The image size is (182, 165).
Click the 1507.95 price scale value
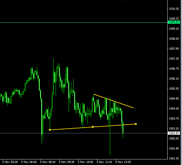tap(174, 49)
